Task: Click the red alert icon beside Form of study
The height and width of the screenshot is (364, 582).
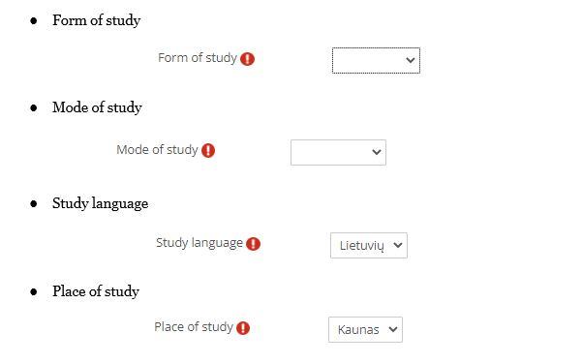Action: (247, 59)
